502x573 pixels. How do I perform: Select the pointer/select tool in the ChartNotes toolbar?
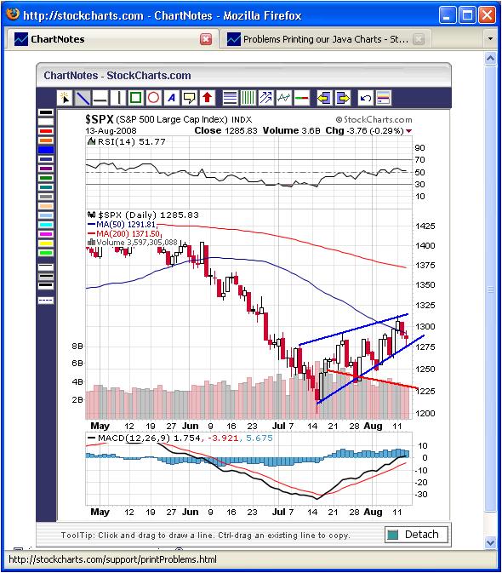coord(66,98)
